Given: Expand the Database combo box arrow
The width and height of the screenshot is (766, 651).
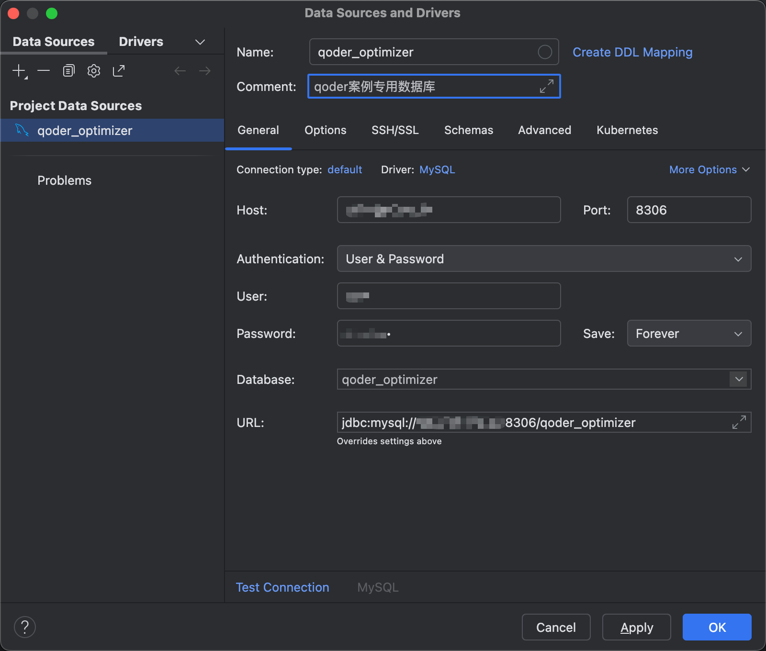Looking at the screenshot, I should click(x=739, y=379).
